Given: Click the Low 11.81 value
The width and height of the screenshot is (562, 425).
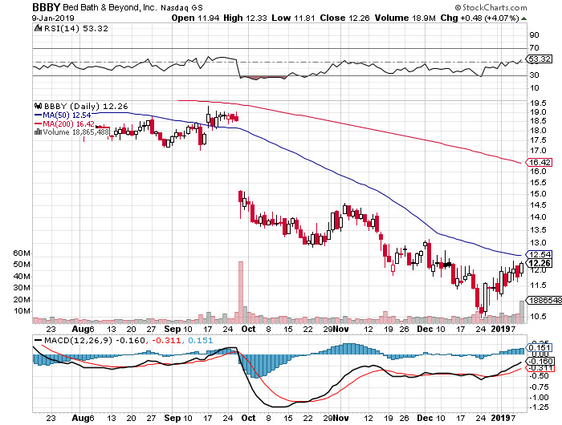Looking at the screenshot, I should [x=294, y=18].
